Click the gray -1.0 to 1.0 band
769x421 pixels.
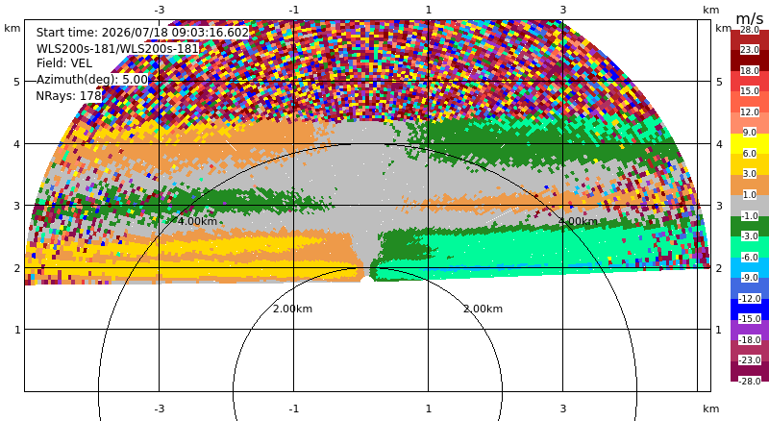[x=750, y=205]
